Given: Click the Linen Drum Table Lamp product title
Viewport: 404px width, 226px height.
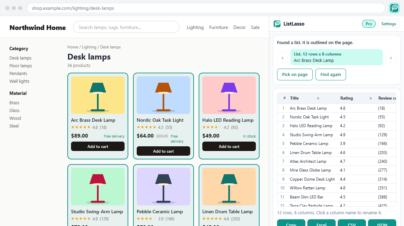Looking at the screenshot, I should coord(228,212).
